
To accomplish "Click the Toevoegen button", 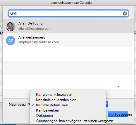I will [x=118, y=114].
